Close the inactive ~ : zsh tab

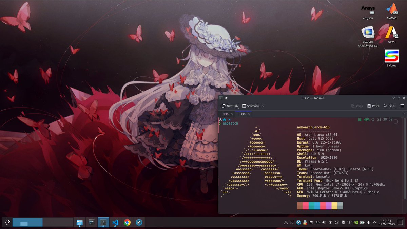[232, 114]
